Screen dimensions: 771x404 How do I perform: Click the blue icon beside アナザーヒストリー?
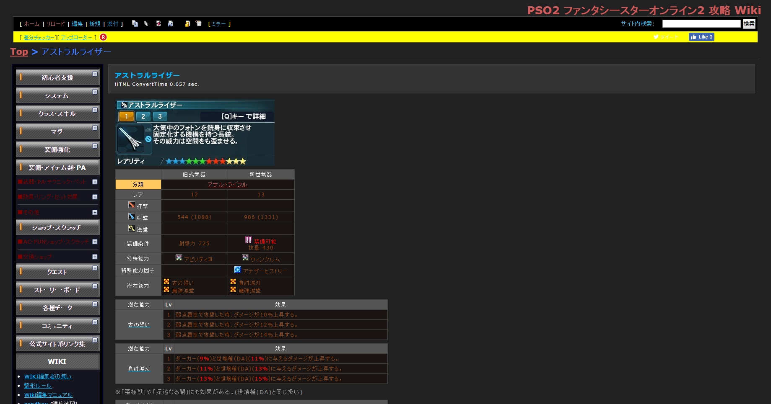238,270
